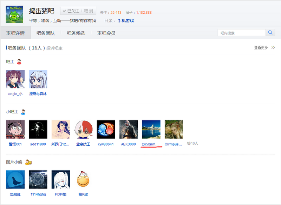281x205 pixels.
Task: Click the 捣蛋猪吧 forum title
Action: (x=41, y=11)
